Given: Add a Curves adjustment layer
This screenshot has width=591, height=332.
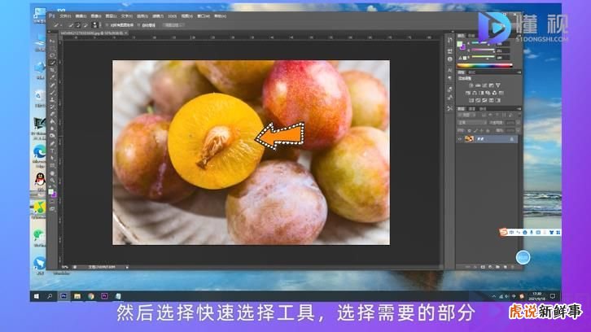Looking at the screenshot, I should pos(484,85).
